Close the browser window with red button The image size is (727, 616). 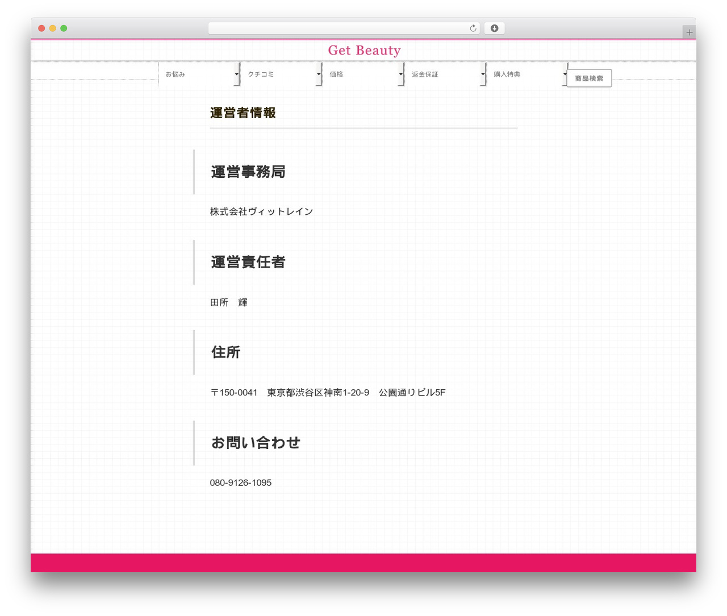[41, 28]
